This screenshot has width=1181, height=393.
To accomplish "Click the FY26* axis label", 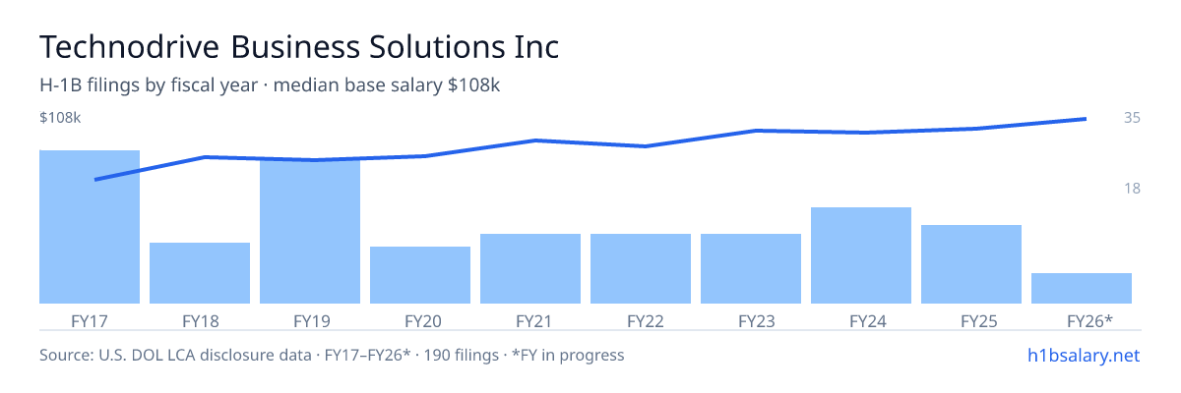I will tap(1089, 320).
